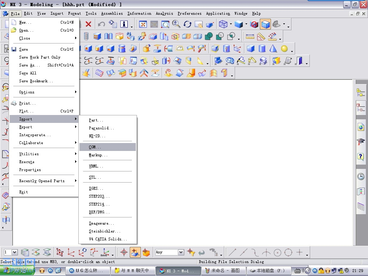Switch to 本地磁盘 (F:) taskbar window

coord(269,271)
